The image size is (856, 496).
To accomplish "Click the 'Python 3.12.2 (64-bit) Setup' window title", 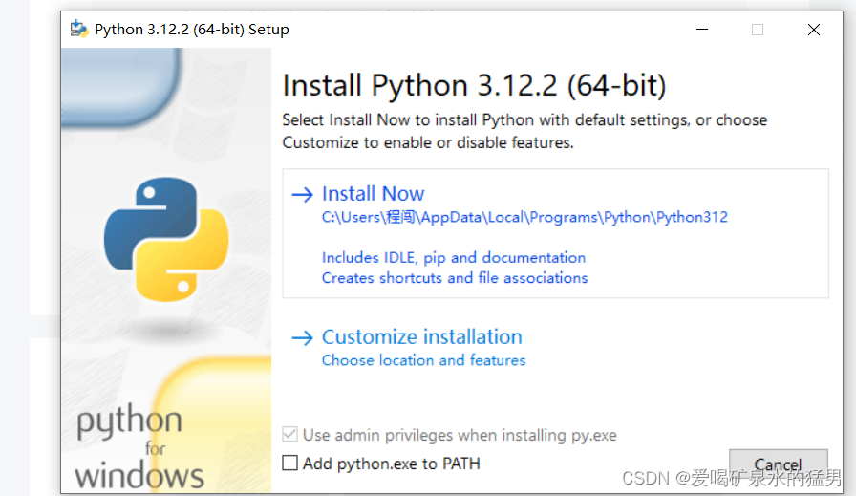I will click(x=192, y=30).
